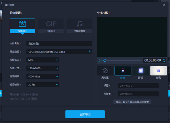Open the 视频码率 8000 kbps dropdown
Viewport: 170px width, 123px height.
(43, 76)
